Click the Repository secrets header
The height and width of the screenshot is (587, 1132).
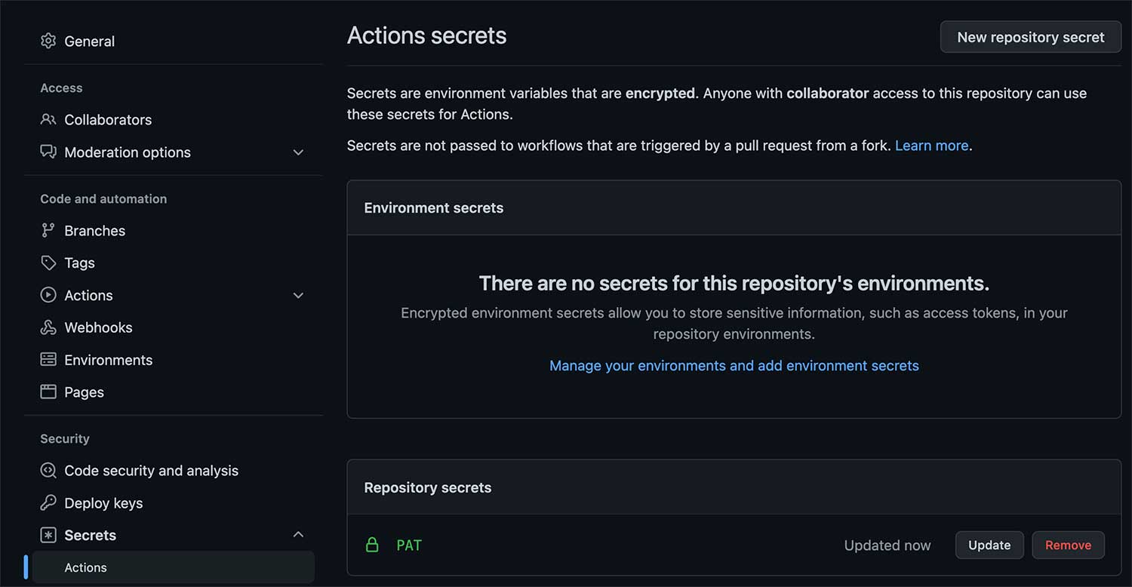(427, 487)
